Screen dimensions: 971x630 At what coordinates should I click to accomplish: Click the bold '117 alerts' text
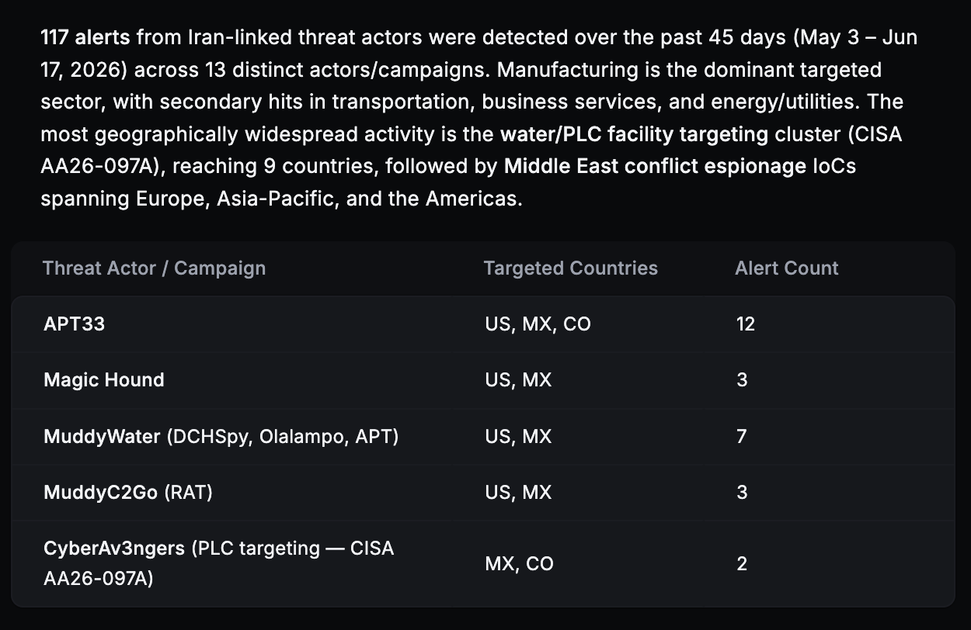[86, 37]
